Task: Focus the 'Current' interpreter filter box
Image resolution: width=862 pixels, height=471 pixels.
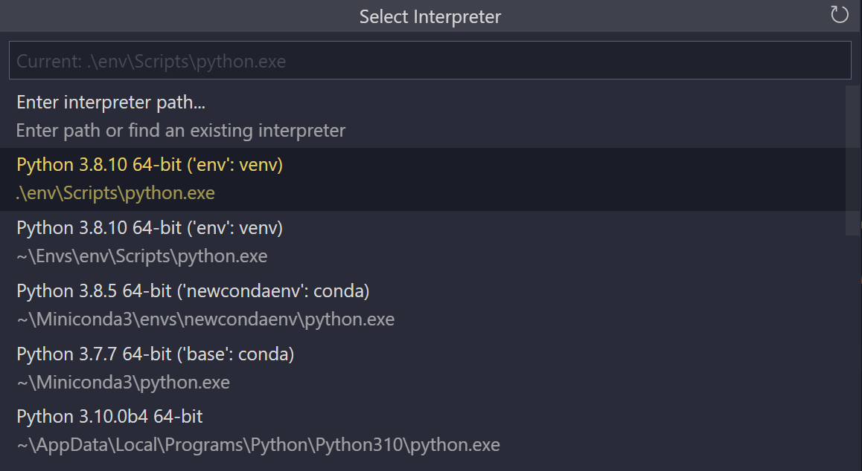Action: tap(430, 60)
